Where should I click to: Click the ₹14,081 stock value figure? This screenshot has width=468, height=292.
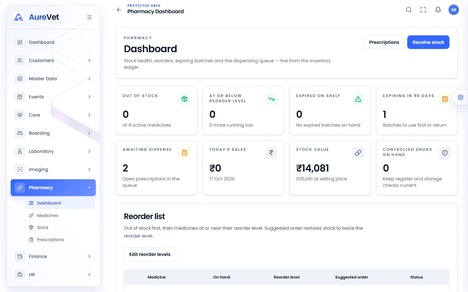(313, 168)
